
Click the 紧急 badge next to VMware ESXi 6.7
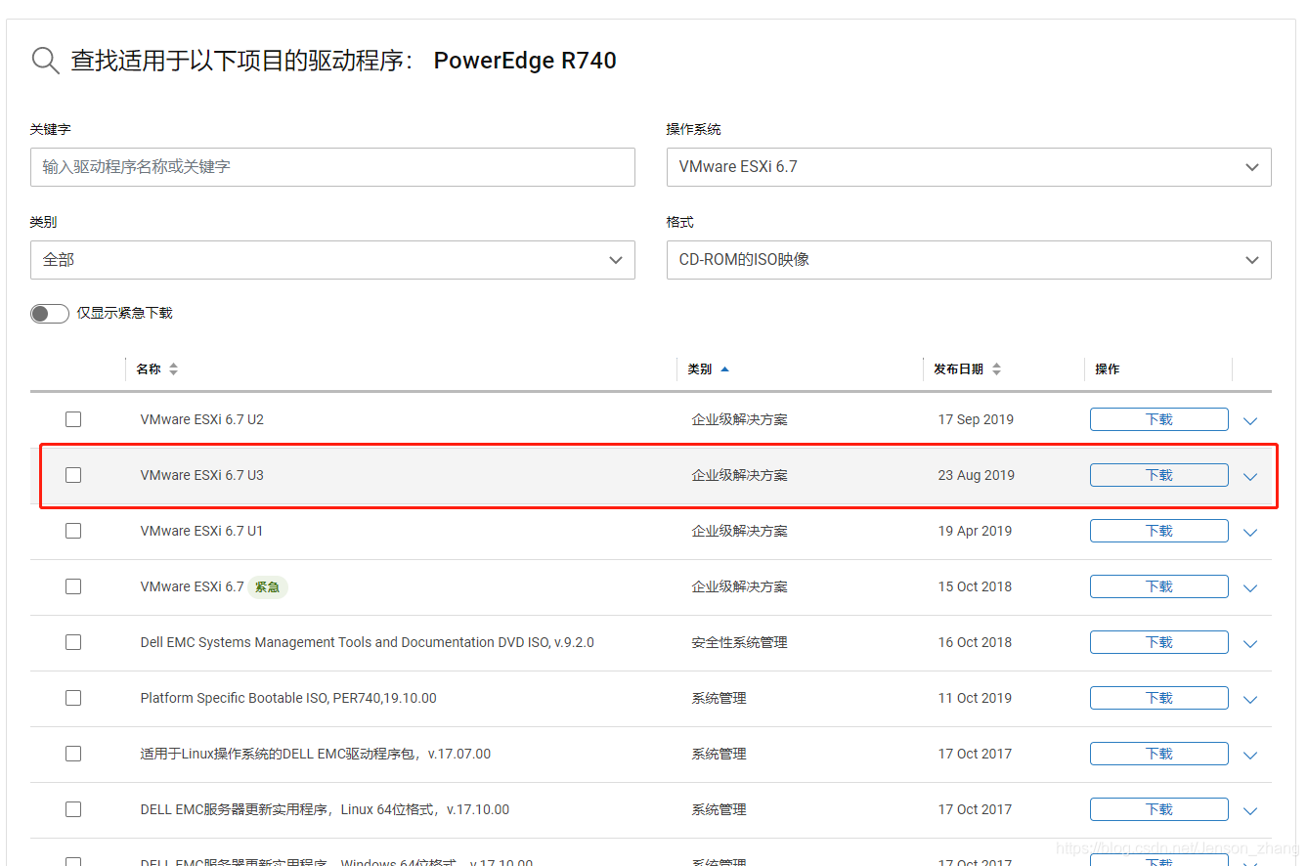point(267,587)
